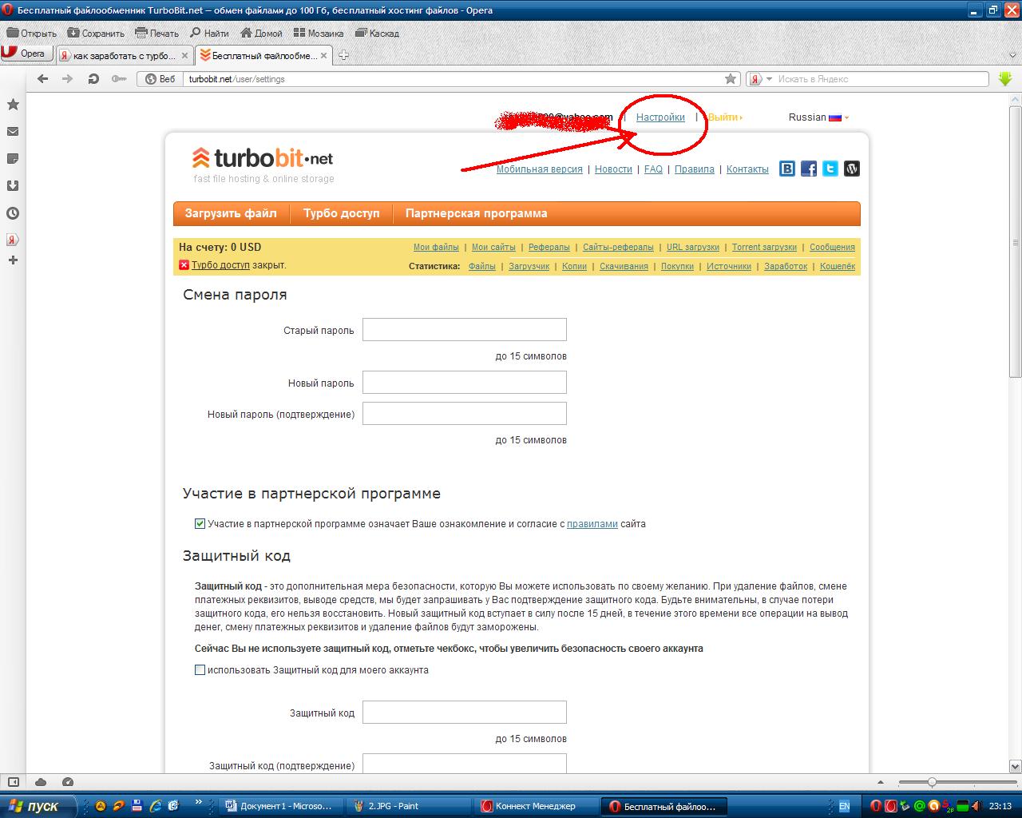Image resolution: width=1022 pixels, height=818 pixels.
Task: Open the Партнерская программа tab
Action: coord(477,213)
